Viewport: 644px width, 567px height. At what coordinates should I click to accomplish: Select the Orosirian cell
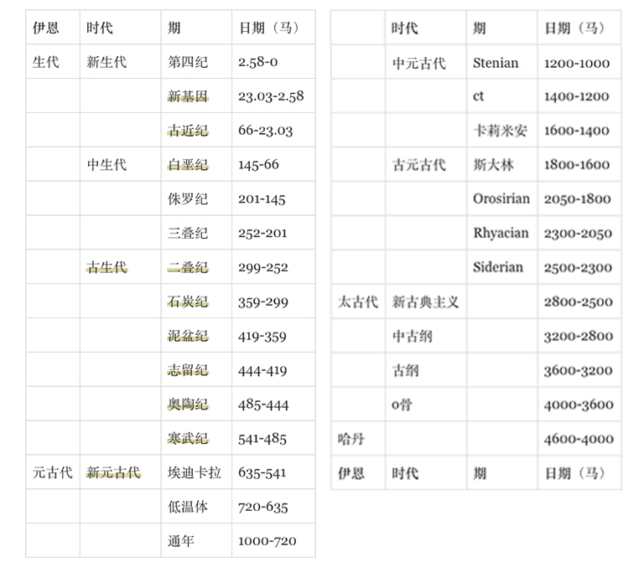coord(501,199)
